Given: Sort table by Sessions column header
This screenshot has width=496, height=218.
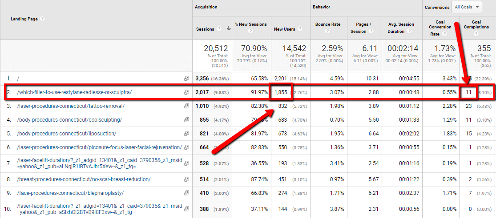Looking at the screenshot, I should click(x=205, y=29).
